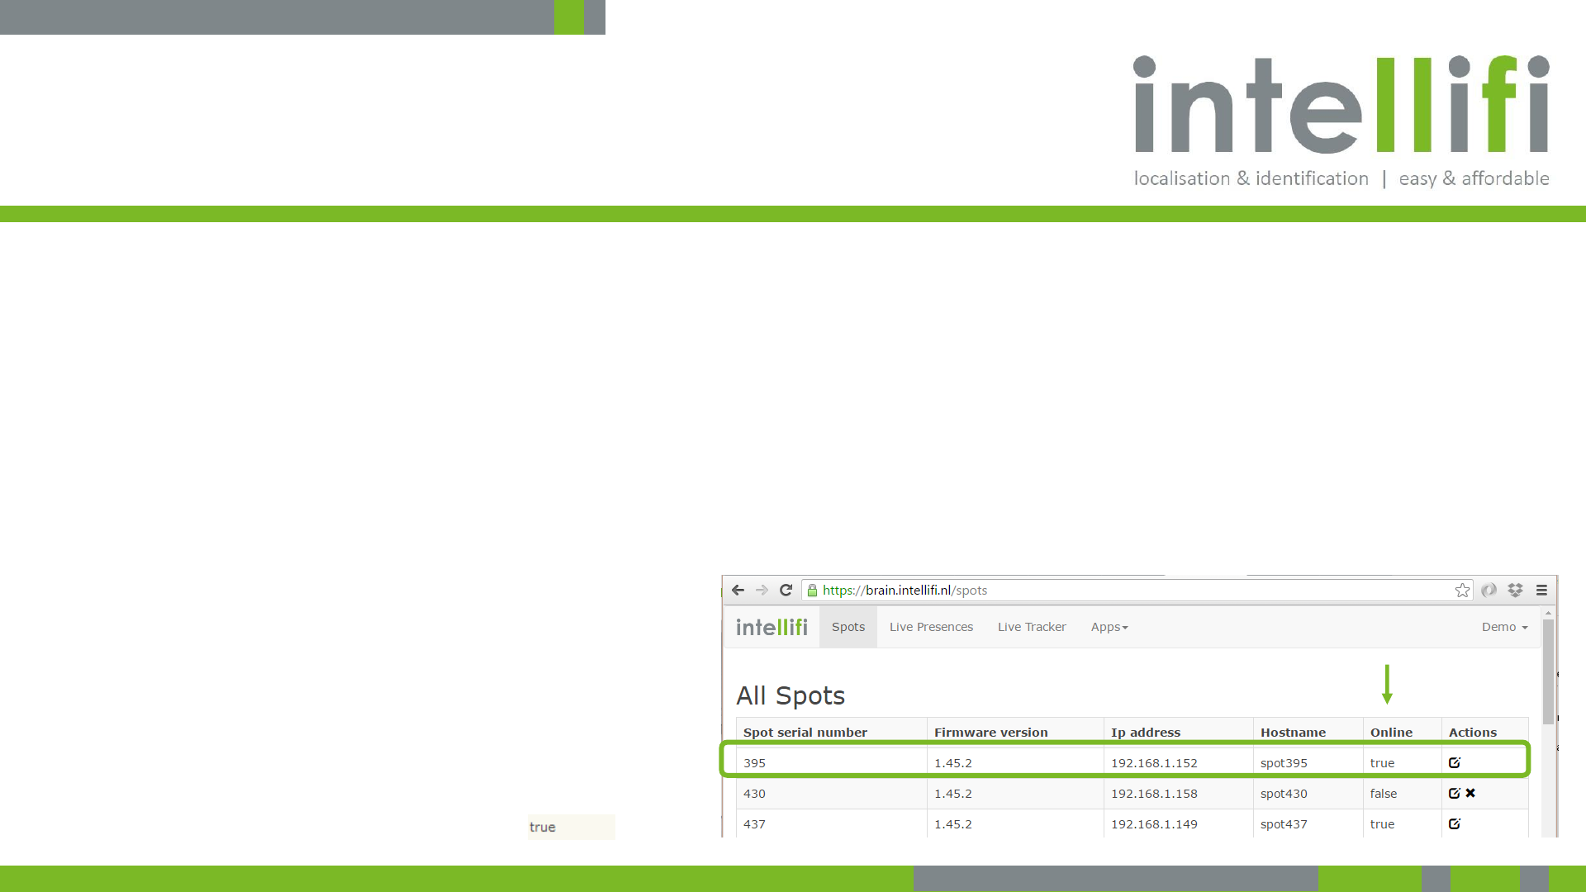Click IP address 192.168.1.158
1586x892 pixels.
click(x=1154, y=793)
